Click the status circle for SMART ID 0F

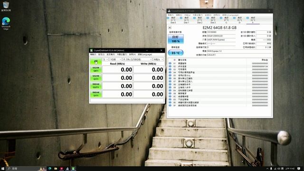pyautogui.click(x=170, y=105)
